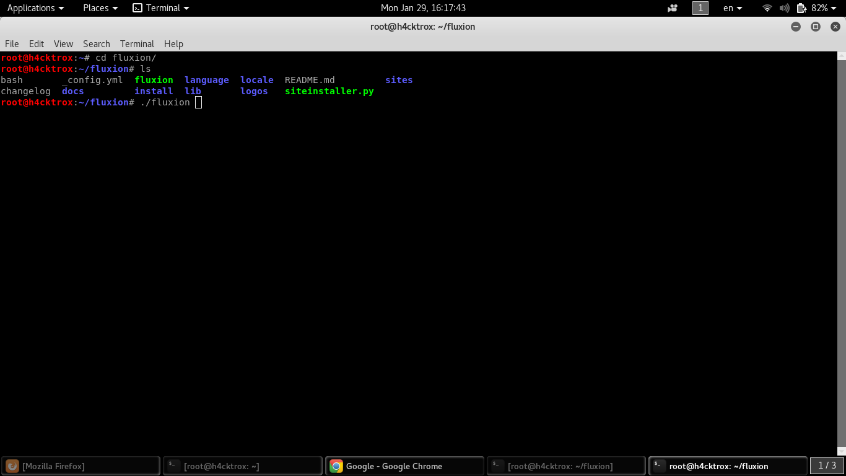The image size is (846, 476).
Task: Open the Terminal menu in the menu bar
Action: (136, 43)
